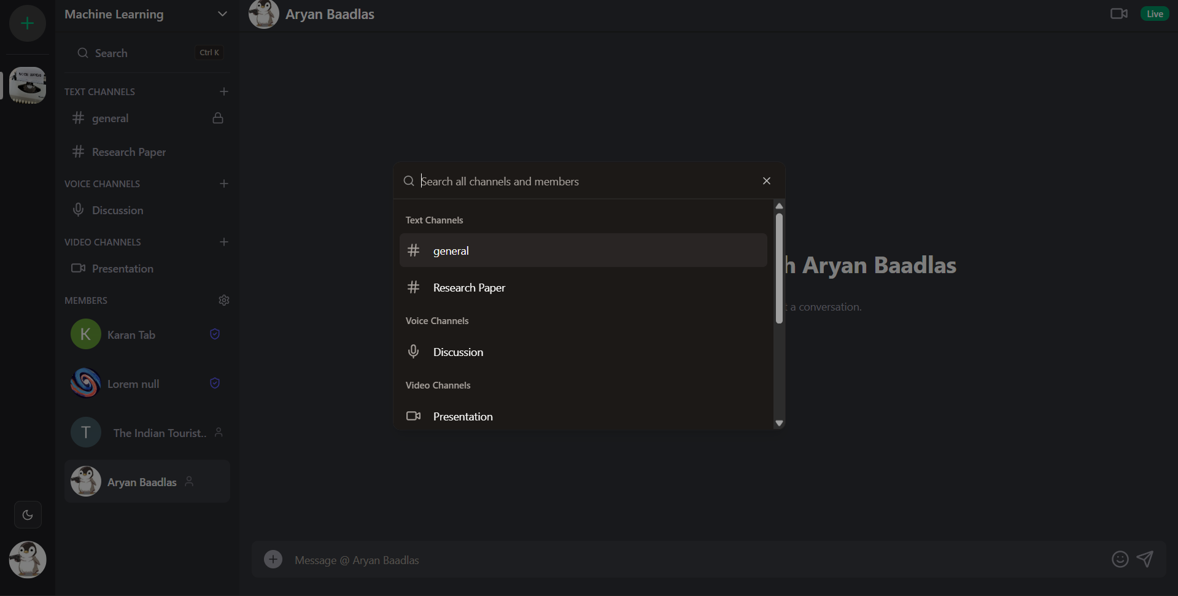Open the sidebar Search button
The width and height of the screenshot is (1178, 596).
[147, 53]
